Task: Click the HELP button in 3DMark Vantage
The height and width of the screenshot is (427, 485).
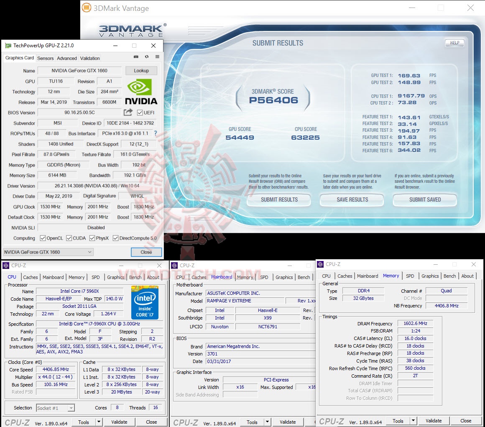Action: click(x=455, y=43)
